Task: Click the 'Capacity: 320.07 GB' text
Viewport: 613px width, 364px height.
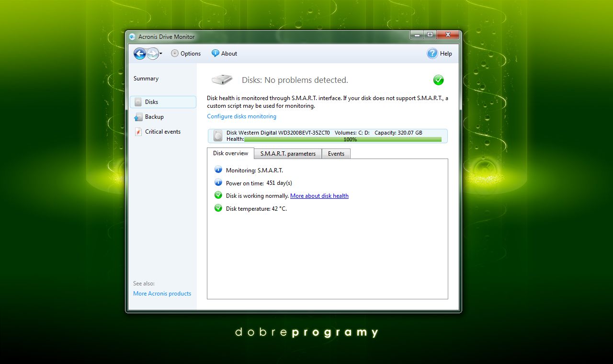Action: click(x=398, y=133)
